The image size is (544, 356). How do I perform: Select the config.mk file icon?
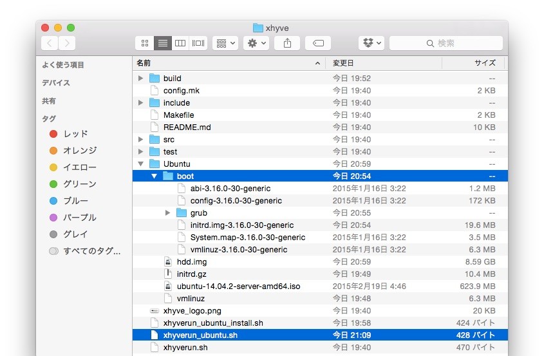[155, 90]
